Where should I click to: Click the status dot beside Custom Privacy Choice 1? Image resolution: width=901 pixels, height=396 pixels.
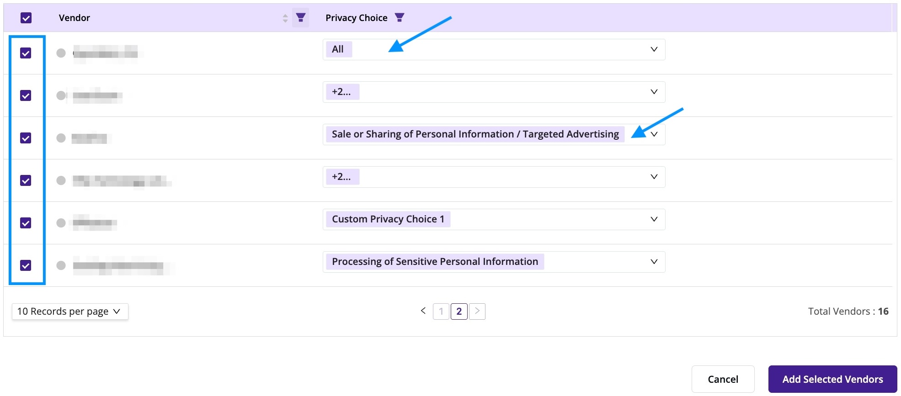[61, 223]
